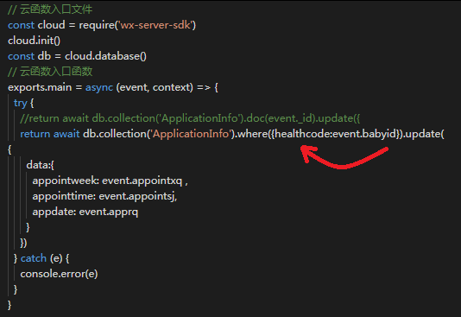Click 'healthcode:event.babyid' in where clause

click(336, 134)
